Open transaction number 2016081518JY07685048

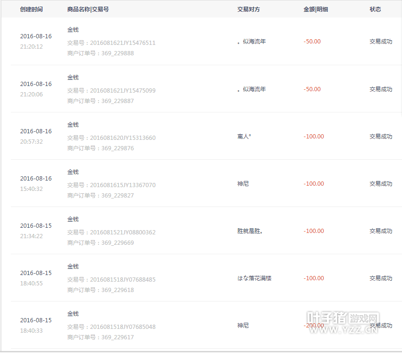tap(122, 327)
